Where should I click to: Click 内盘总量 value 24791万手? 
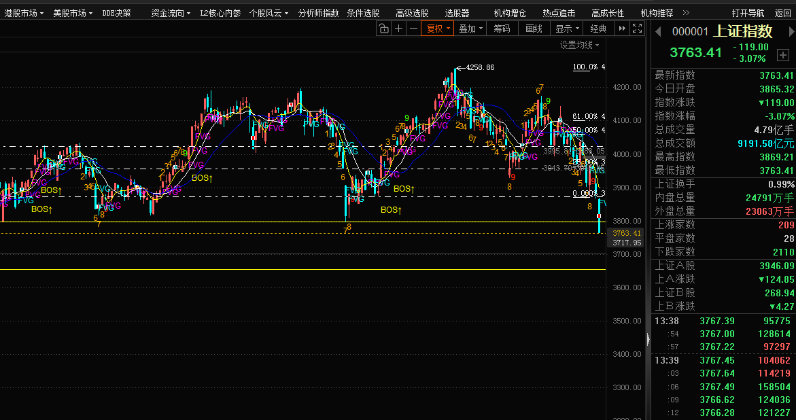click(x=769, y=198)
